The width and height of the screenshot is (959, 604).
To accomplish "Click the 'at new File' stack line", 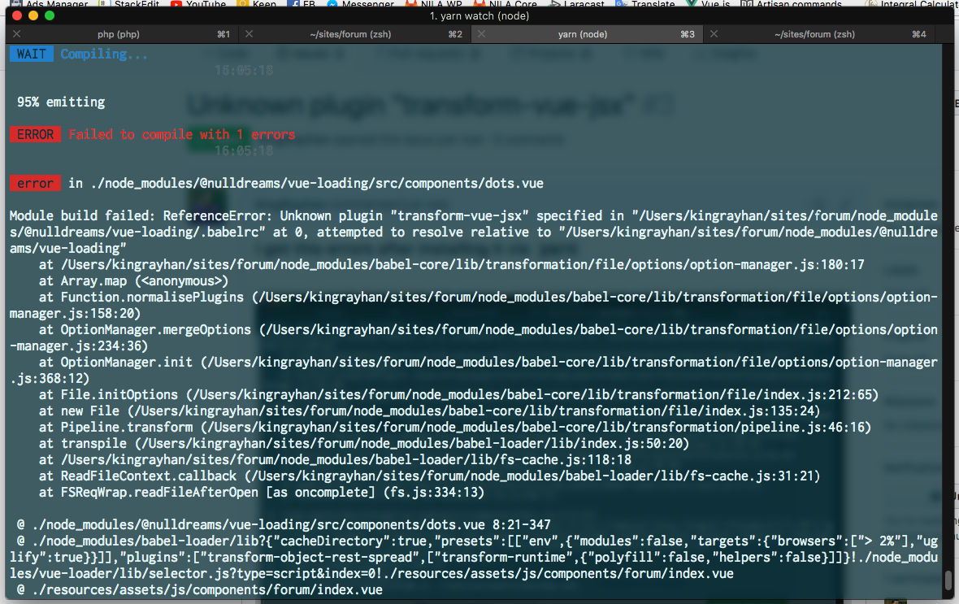I will point(429,411).
